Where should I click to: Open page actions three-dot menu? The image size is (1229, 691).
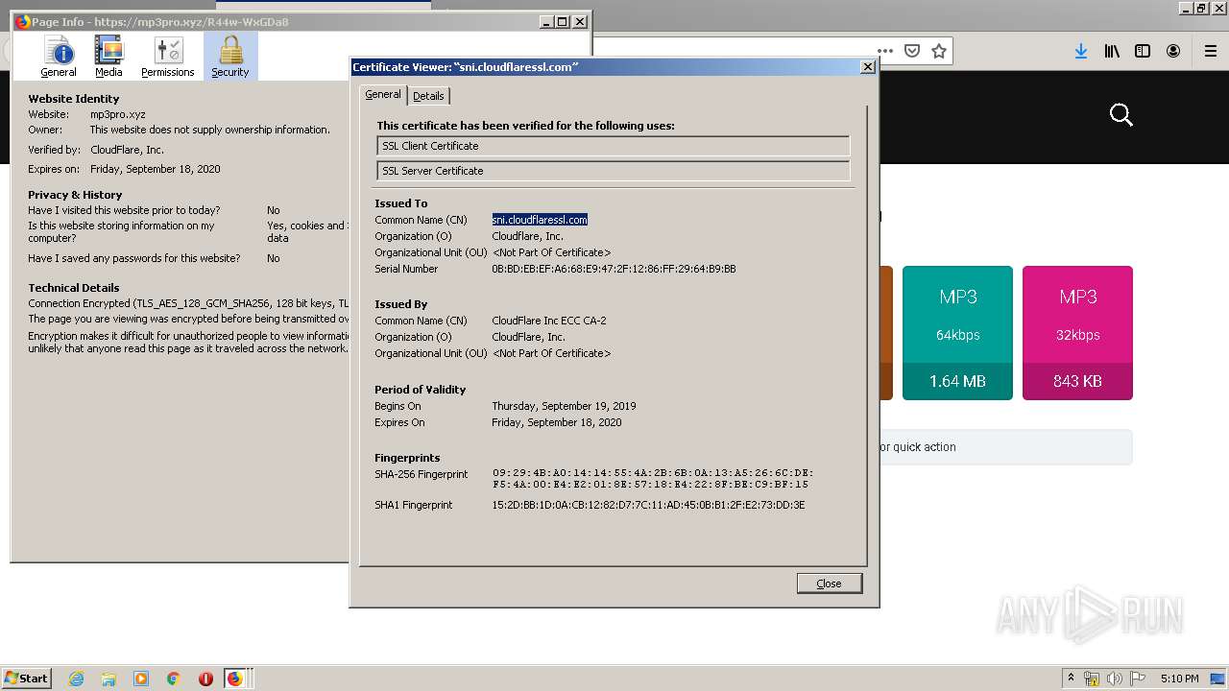coord(885,52)
